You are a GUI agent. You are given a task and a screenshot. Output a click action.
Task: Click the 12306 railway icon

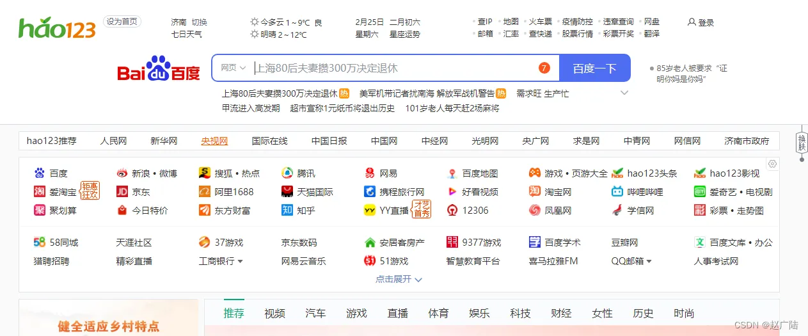click(452, 211)
